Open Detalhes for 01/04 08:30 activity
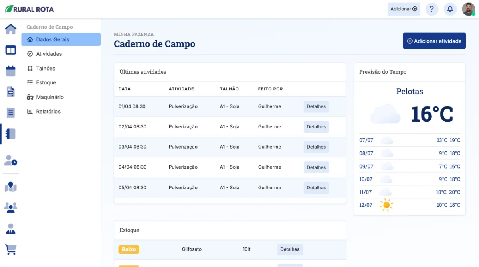 316,106
